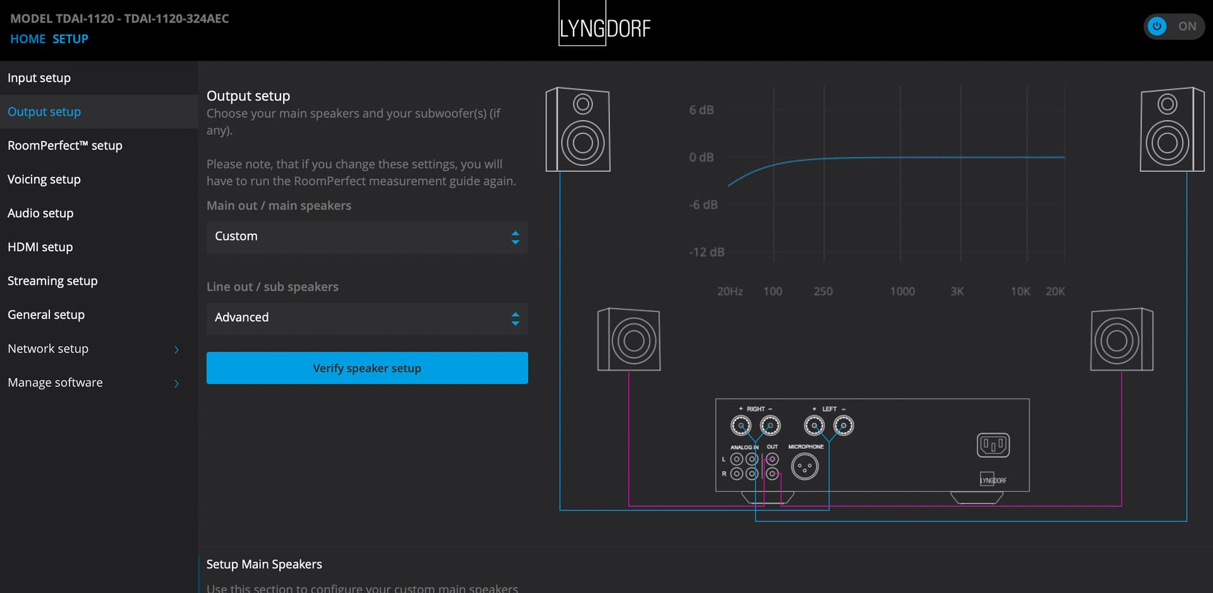Click the 20K frequency label
Viewport: 1213px width, 593px height.
[x=1055, y=291]
